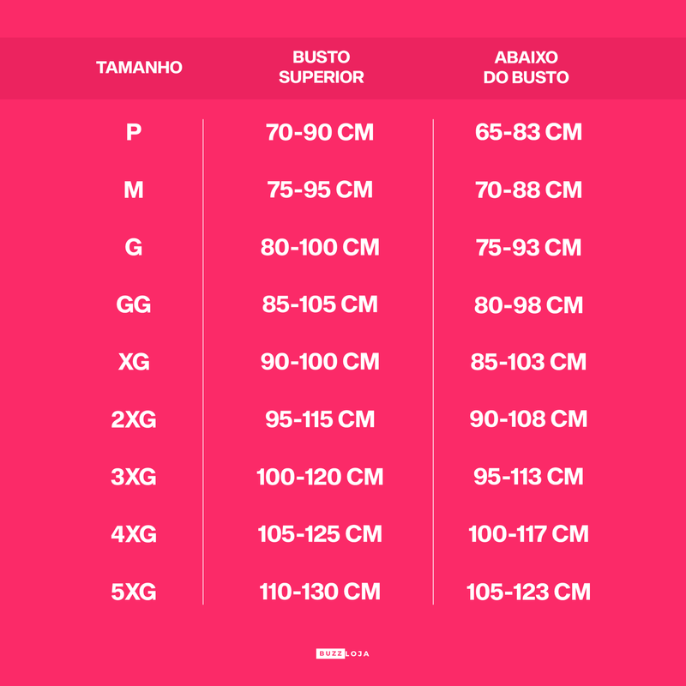Click the 100-117 CM underbust value
Screen dimensions: 686x686
point(528,534)
